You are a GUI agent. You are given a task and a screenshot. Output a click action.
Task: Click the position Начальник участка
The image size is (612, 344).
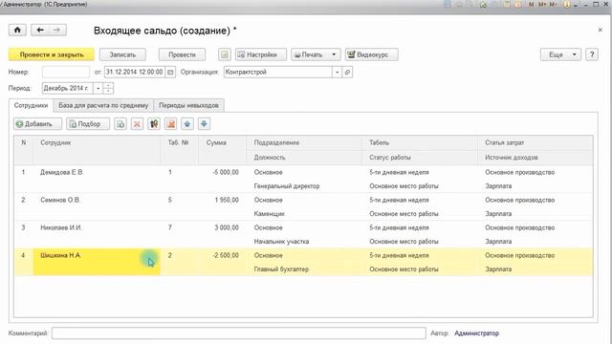pos(281,242)
